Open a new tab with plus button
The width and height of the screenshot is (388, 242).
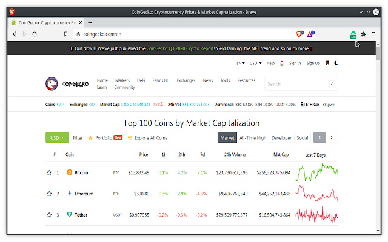90,23
